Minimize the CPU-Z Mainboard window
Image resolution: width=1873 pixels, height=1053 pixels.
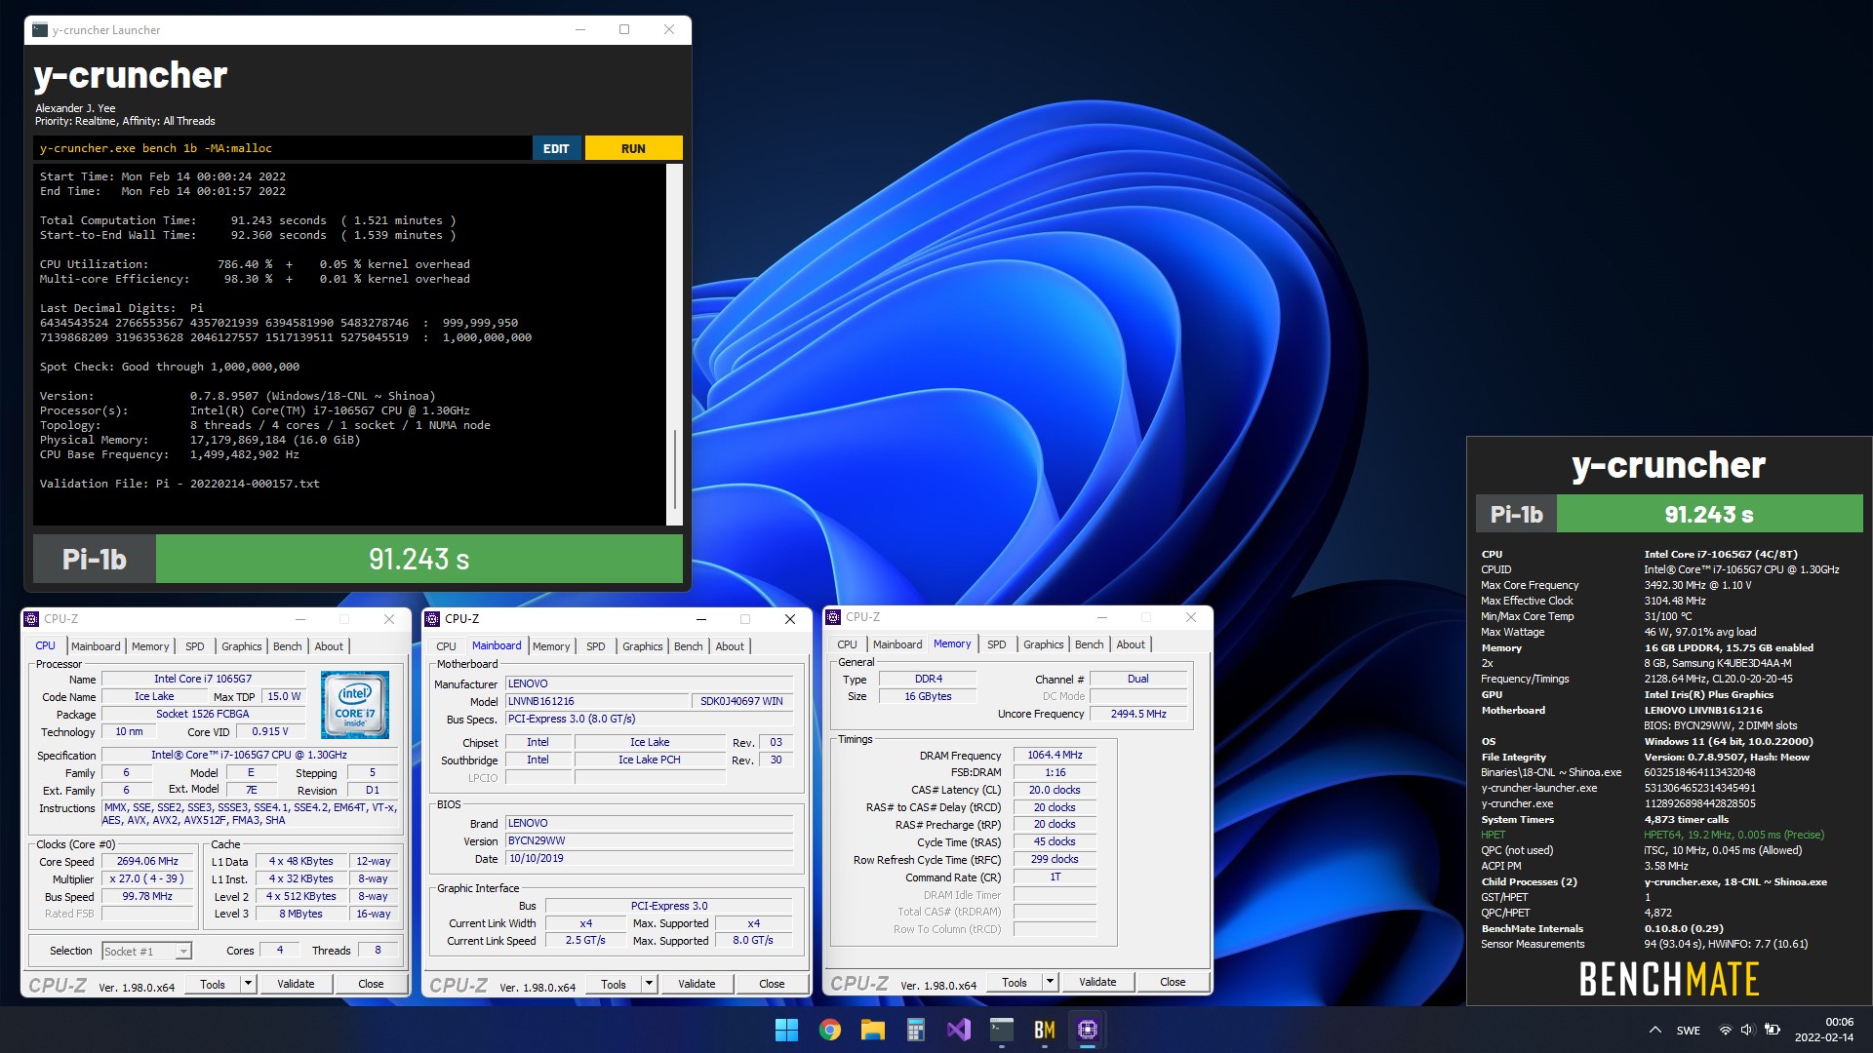click(700, 619)
